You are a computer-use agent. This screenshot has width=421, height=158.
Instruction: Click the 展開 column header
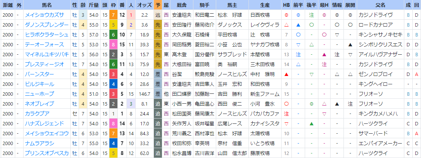[350, 5]
